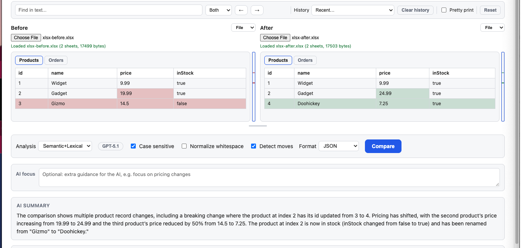Screen dimensions: 521x248
Task: Click the 19.99 price cell in Before
Action: coord(145,93)
